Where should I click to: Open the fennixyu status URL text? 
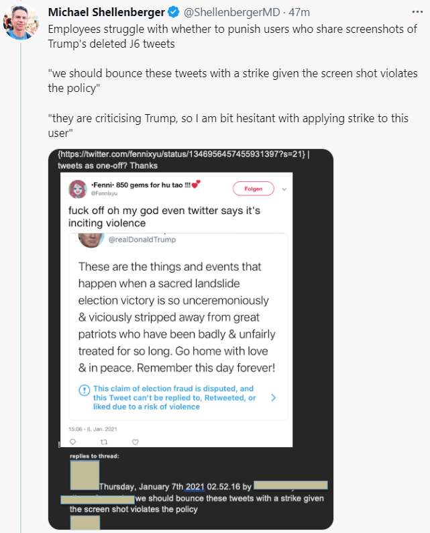pos(182,155)
